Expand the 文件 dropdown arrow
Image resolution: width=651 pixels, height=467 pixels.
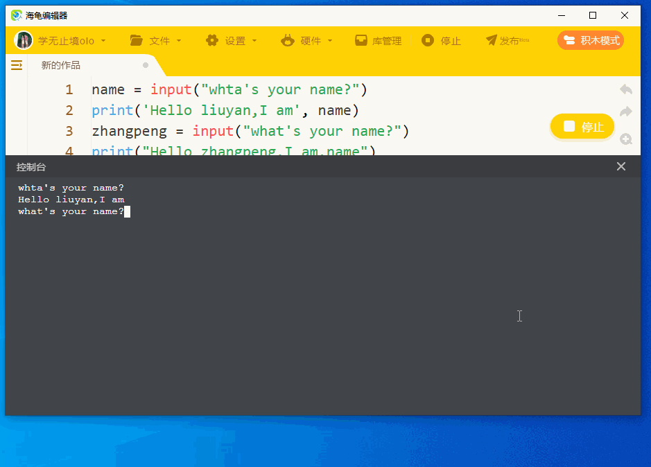[179, 41]
